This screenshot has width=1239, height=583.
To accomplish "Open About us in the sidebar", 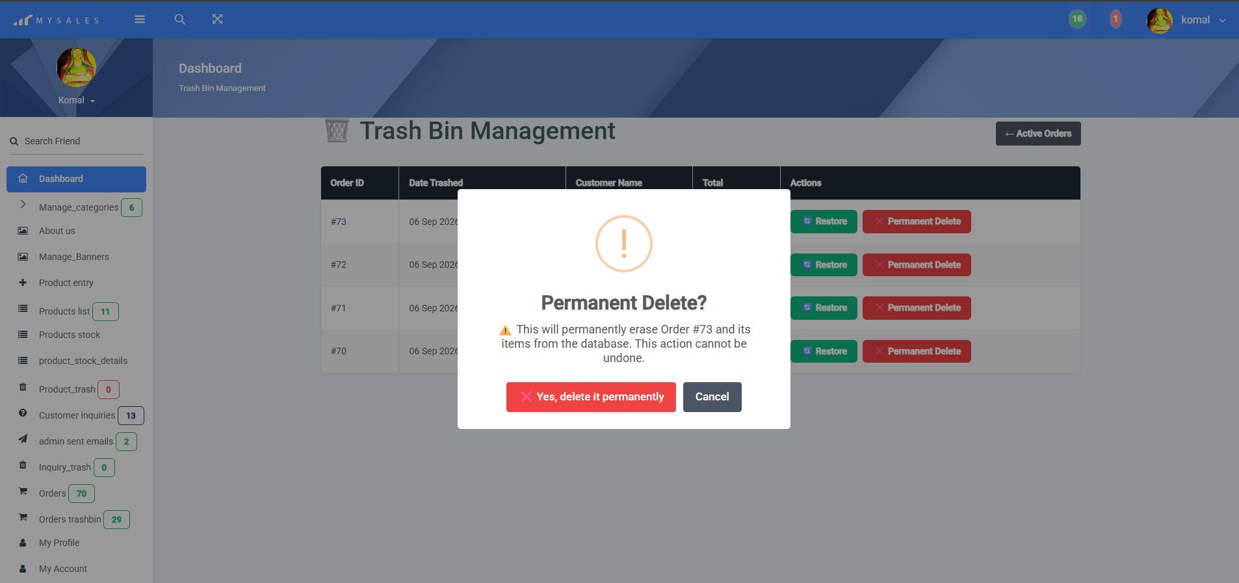I will click(57, 231).
